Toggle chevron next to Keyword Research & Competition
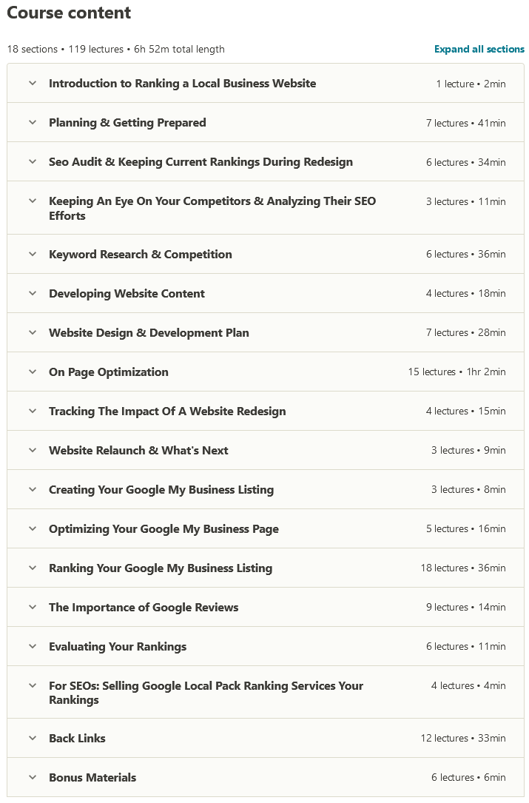Viewport: 529px width, 803px height. tap(33, 254)
